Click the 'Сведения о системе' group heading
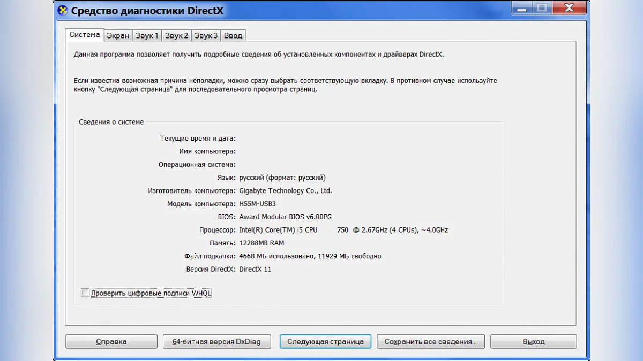The width and height of the screenshot is (643, 361). [x=111, y=122]
